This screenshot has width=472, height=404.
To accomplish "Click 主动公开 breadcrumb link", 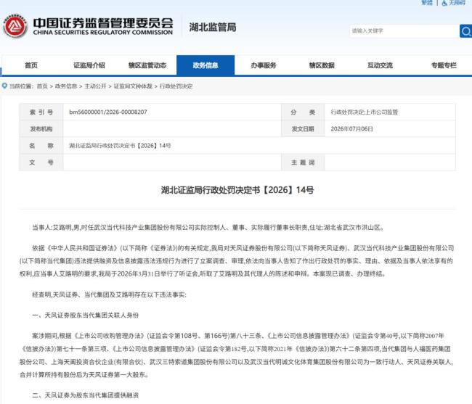I will click(95, 86).
